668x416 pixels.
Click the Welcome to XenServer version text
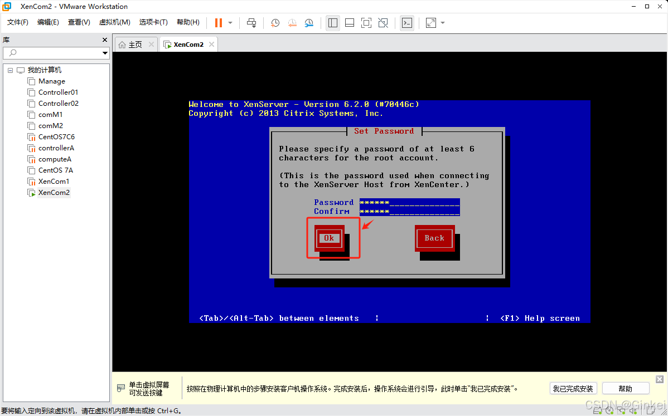[304, 104]
